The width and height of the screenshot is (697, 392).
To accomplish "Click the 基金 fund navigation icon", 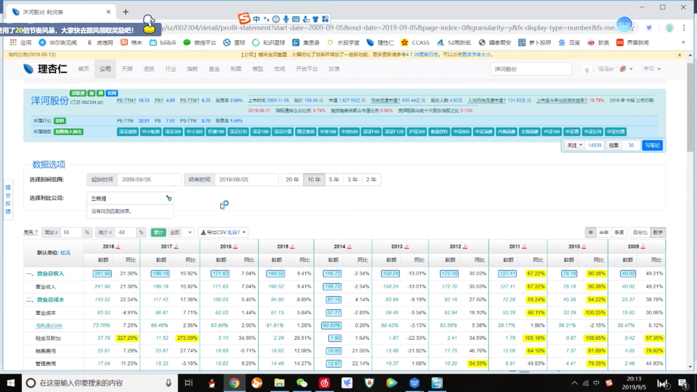I will [213, 69].
